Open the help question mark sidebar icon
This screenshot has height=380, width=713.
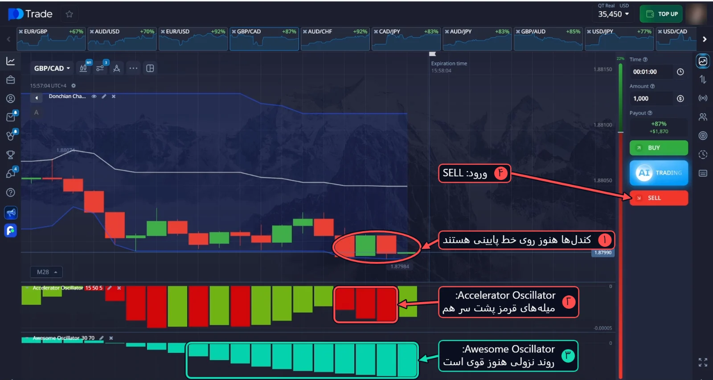pos(11,192)
